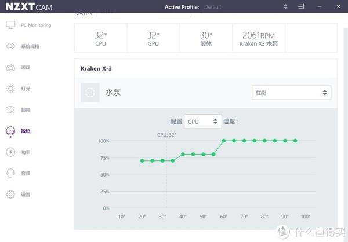Screen dimensions: 348x242
Task: Click the 100° x-axis label
Action: pyautogui.click(x=306, y=217)
